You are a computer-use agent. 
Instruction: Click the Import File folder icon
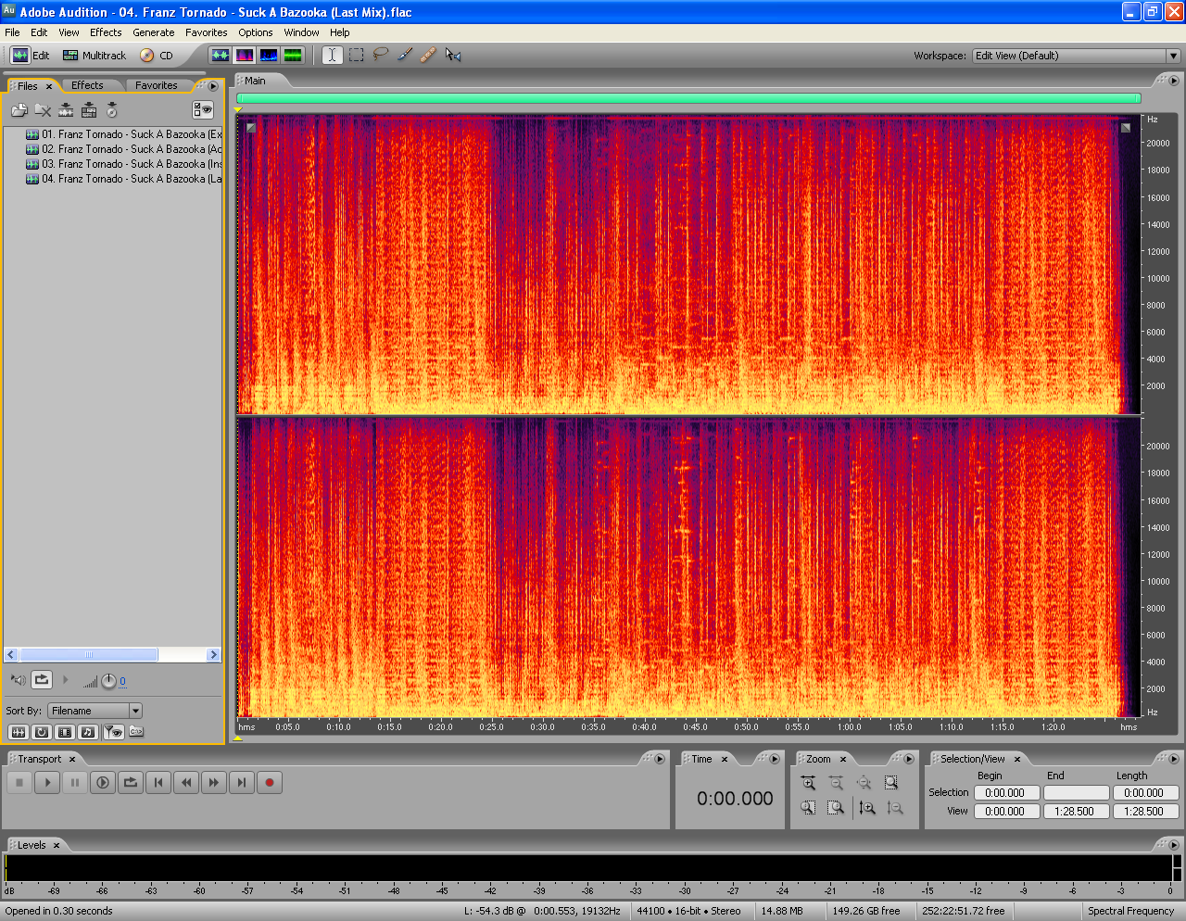tap(19, 111)
